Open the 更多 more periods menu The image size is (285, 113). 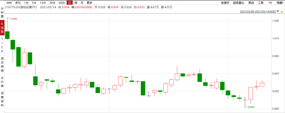[89, 3]
